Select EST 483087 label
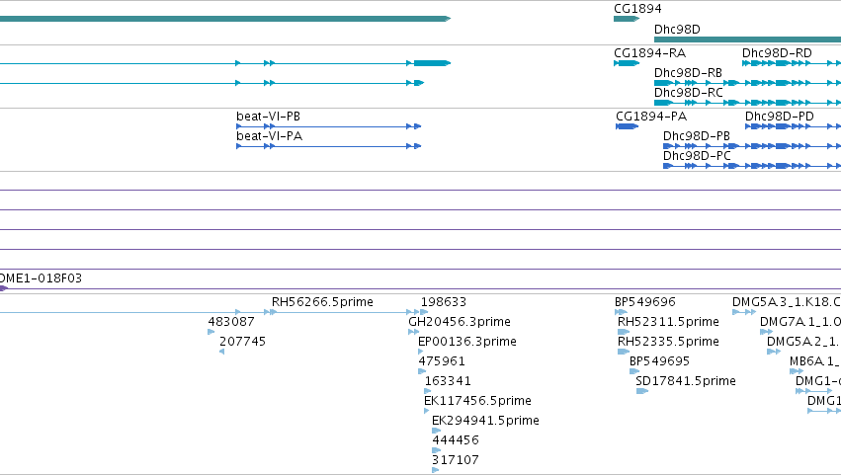The image size is (841, 475). 231,322
